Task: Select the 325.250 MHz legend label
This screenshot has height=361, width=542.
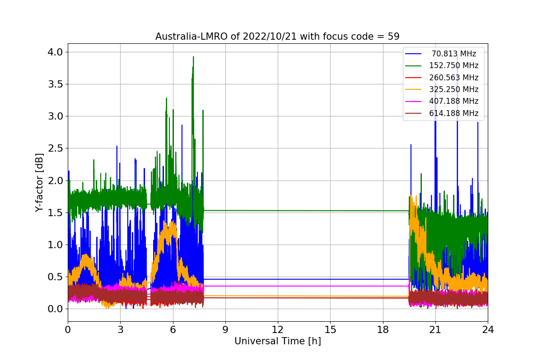Action: pos(454,89)
